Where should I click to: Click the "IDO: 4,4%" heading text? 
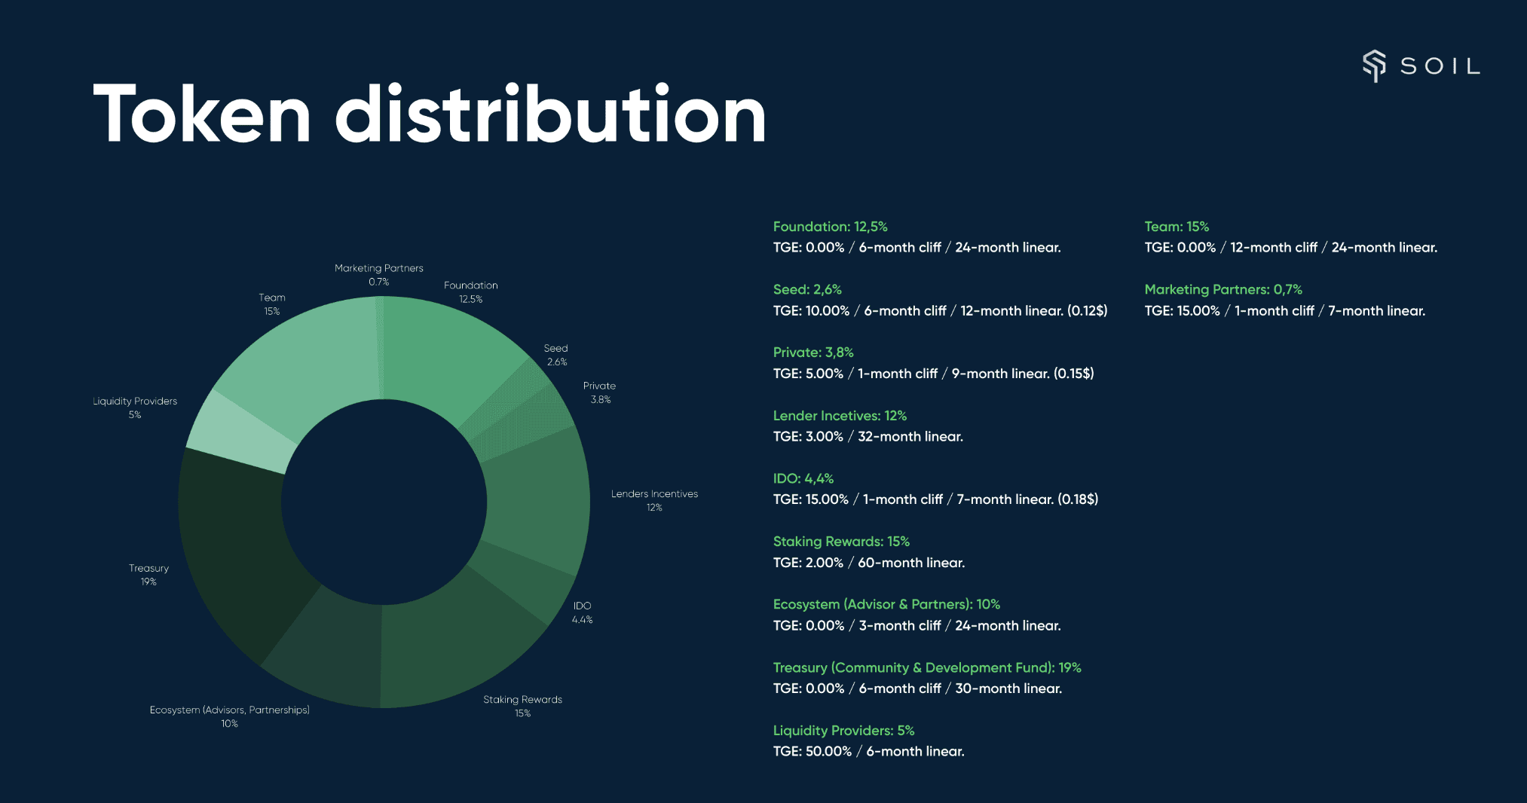[x=803, y=478]
